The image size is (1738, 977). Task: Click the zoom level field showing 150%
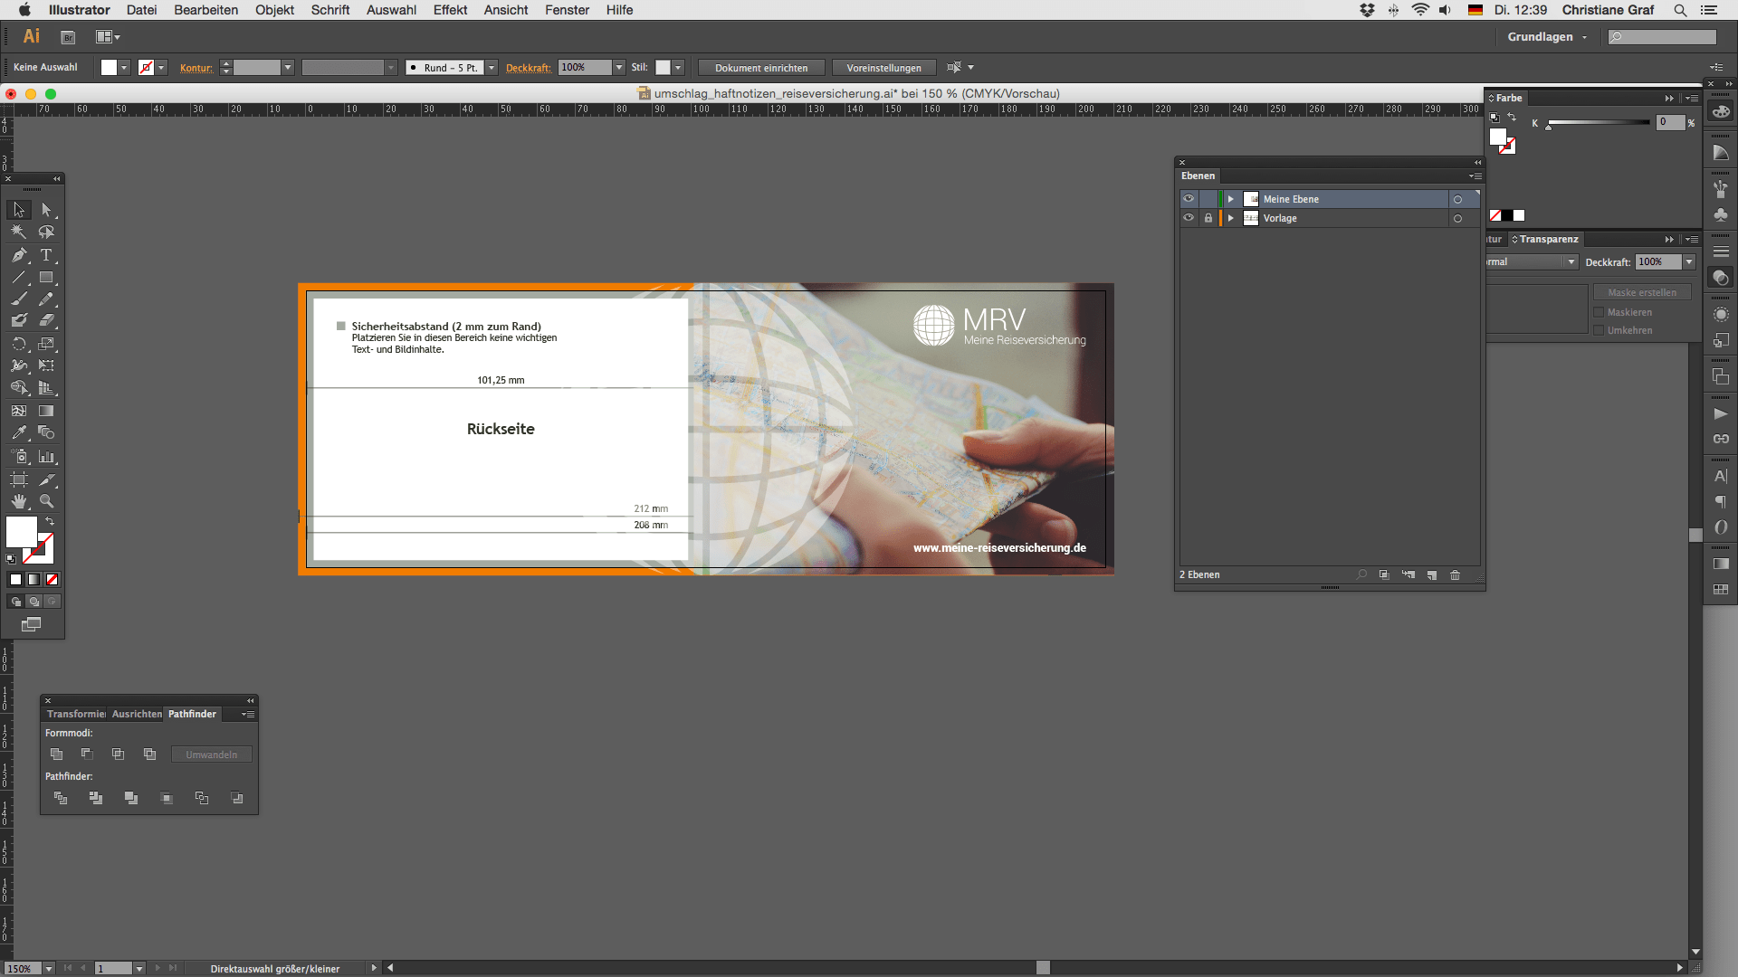tap(20, 969)
